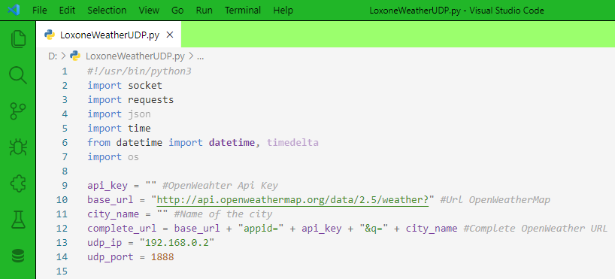Viewport: 615px width, 279px height.
Task: Click the "&q=" string on line 12
Action: 374,229
